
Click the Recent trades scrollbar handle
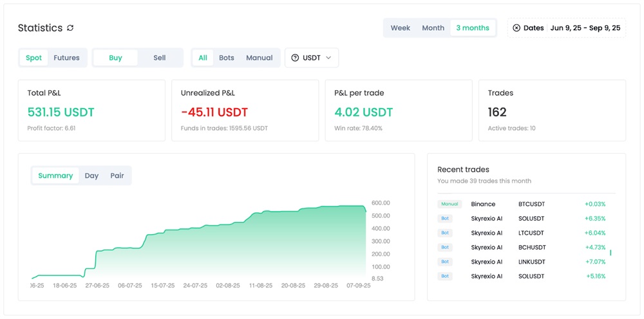pos(611,253)
